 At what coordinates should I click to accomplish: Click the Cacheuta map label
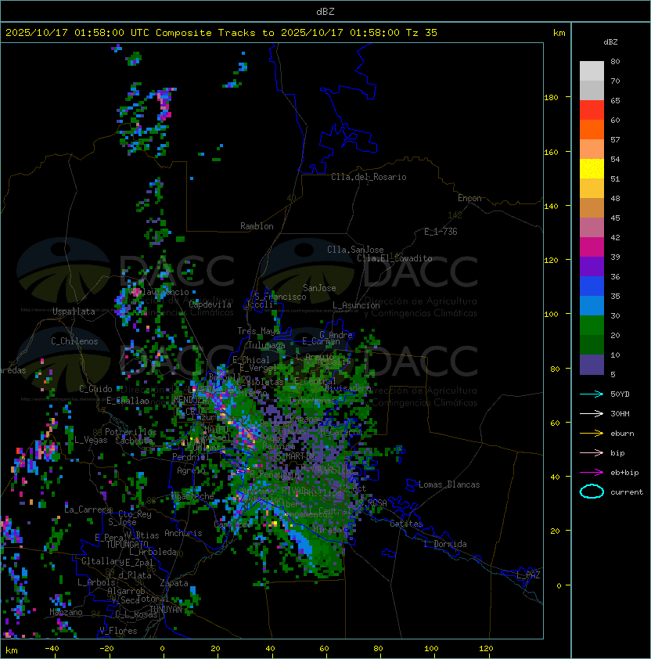(134, 441)
